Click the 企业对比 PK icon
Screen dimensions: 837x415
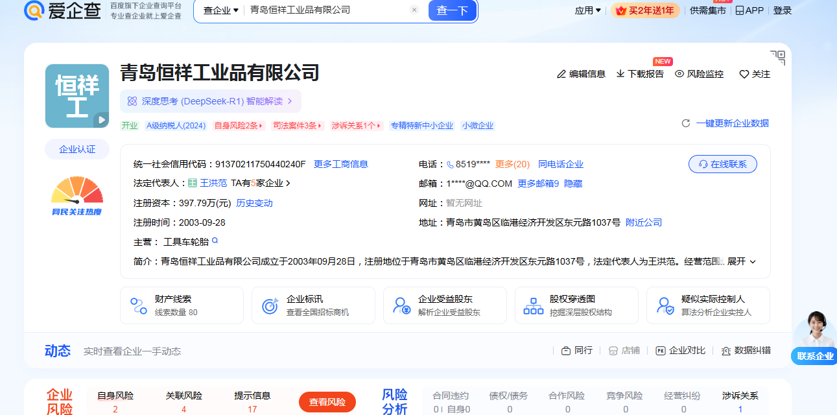click(661, 351)
